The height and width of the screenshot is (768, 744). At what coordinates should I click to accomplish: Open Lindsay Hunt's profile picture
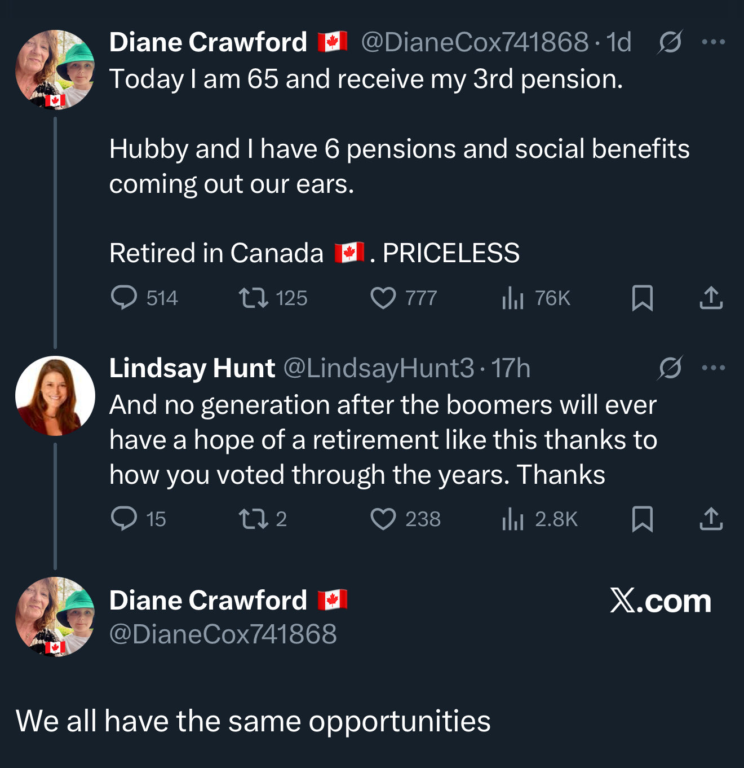pos(55,396)
